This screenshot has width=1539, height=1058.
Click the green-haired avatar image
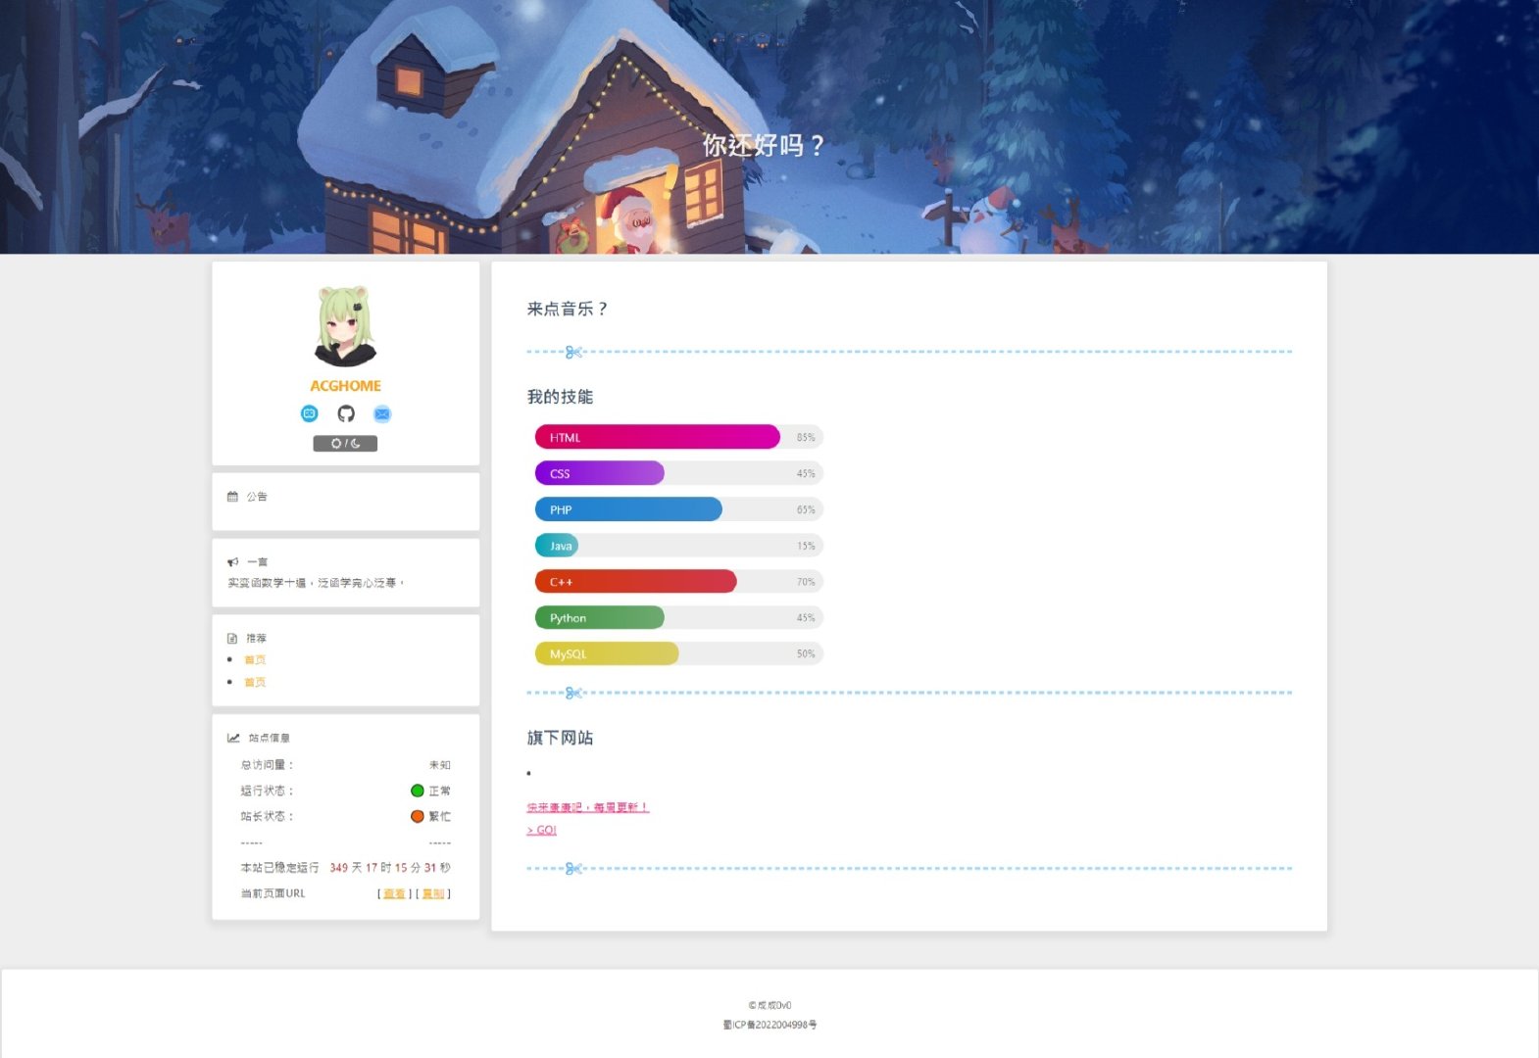[345, 326]
